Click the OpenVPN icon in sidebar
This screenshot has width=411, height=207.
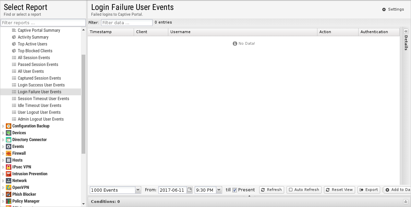point(9,188)
